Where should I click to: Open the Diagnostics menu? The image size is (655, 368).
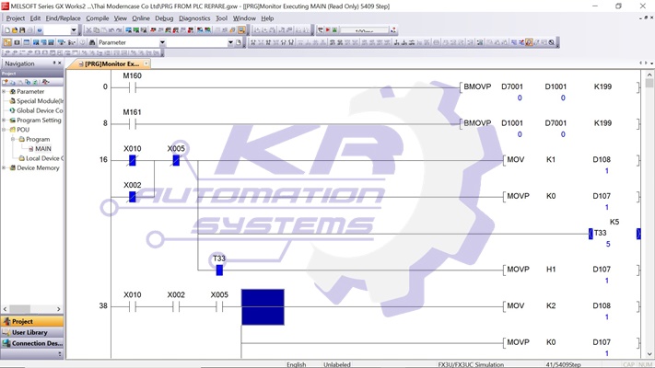194,18
